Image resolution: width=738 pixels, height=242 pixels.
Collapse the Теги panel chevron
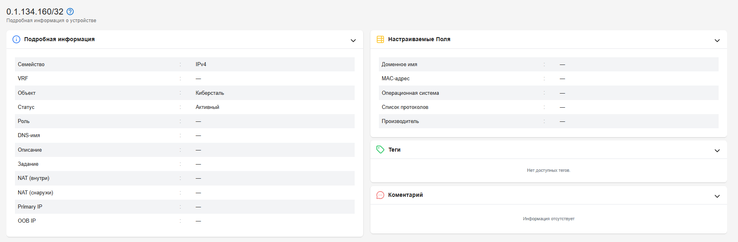(x=717, y=151)
